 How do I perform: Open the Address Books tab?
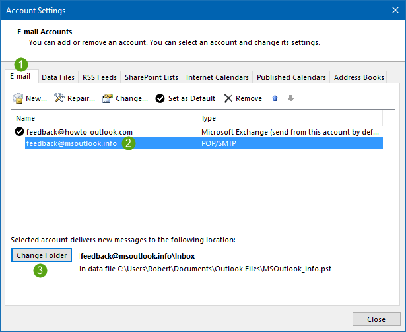[358, 77]
